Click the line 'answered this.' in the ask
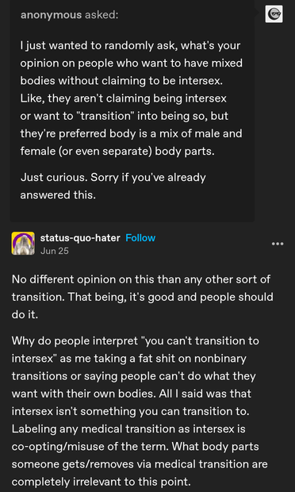The image size is (295, 492). click(58, 195)
